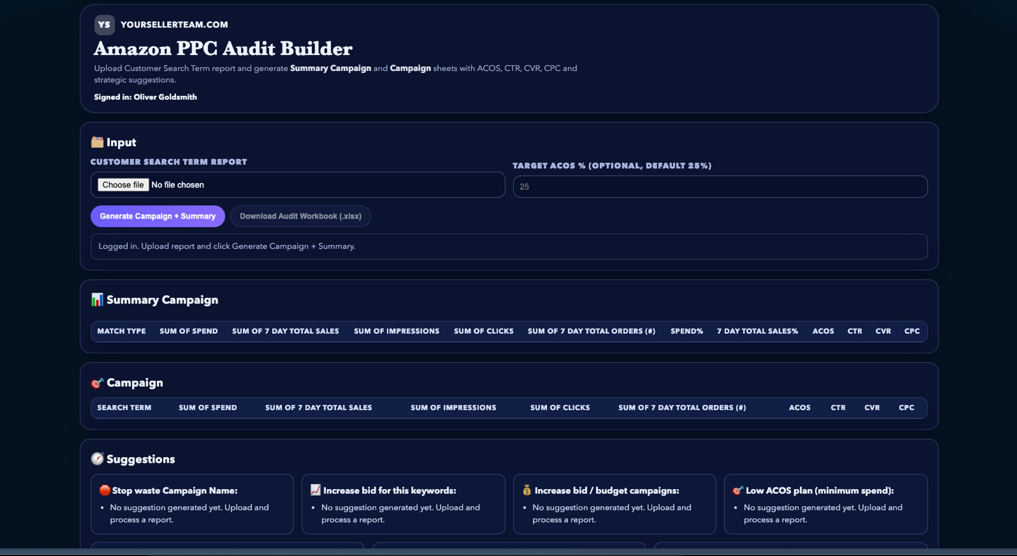Click the compass icon beside Suggestions
The height and width of the screenshot is (556, 1017).
tap(97, 459)
